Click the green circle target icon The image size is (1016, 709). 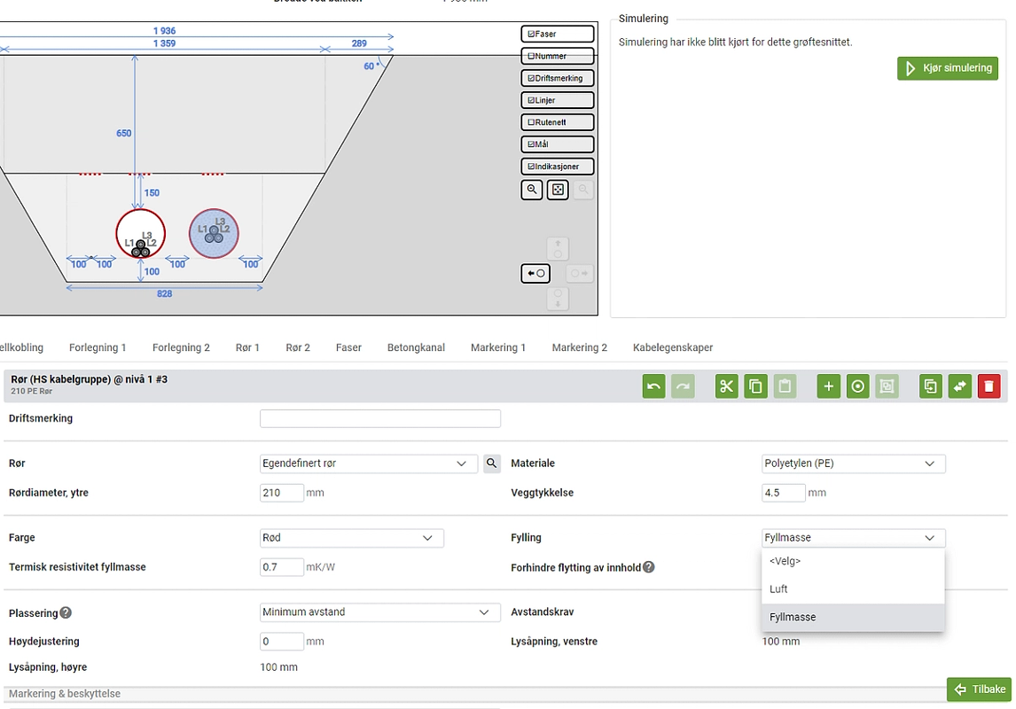click(x=858, y=386)
